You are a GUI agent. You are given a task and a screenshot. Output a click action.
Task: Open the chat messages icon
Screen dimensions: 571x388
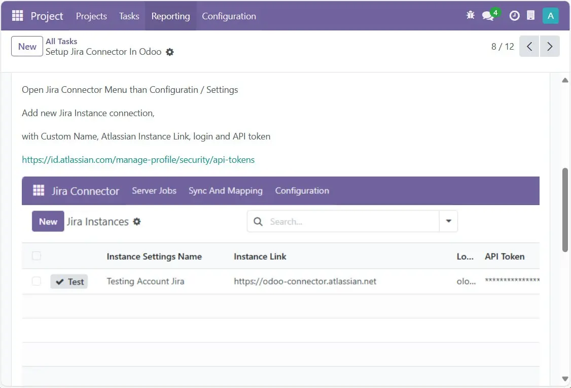(488, 16)
